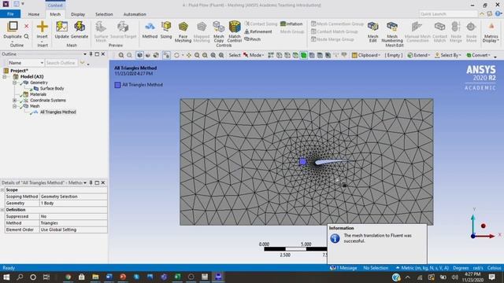Open the Convert dropdown

point(478,55)
